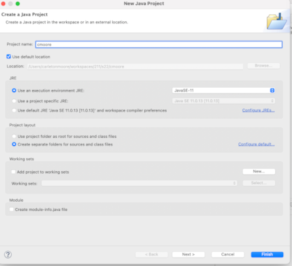Click the Next > button
Screen dimensions: 292x266
click(x=188, y=254)
